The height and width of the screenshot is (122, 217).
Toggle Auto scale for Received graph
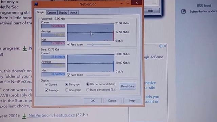point(68,44)
